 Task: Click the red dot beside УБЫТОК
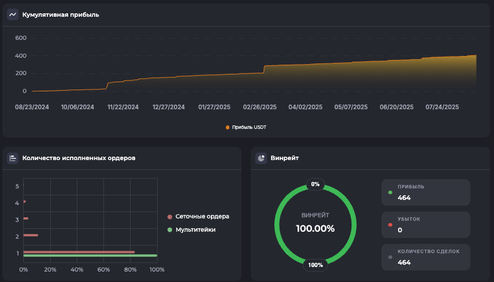coord(391,224)
